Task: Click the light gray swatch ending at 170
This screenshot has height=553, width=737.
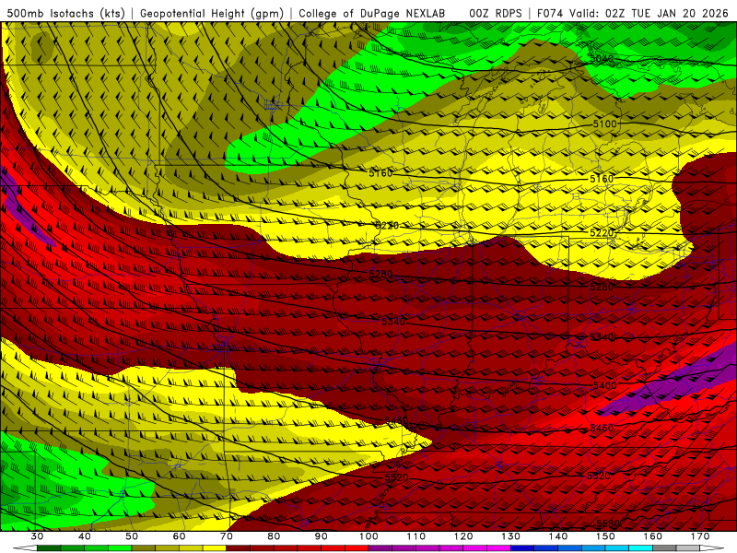Action: [688, 547]
